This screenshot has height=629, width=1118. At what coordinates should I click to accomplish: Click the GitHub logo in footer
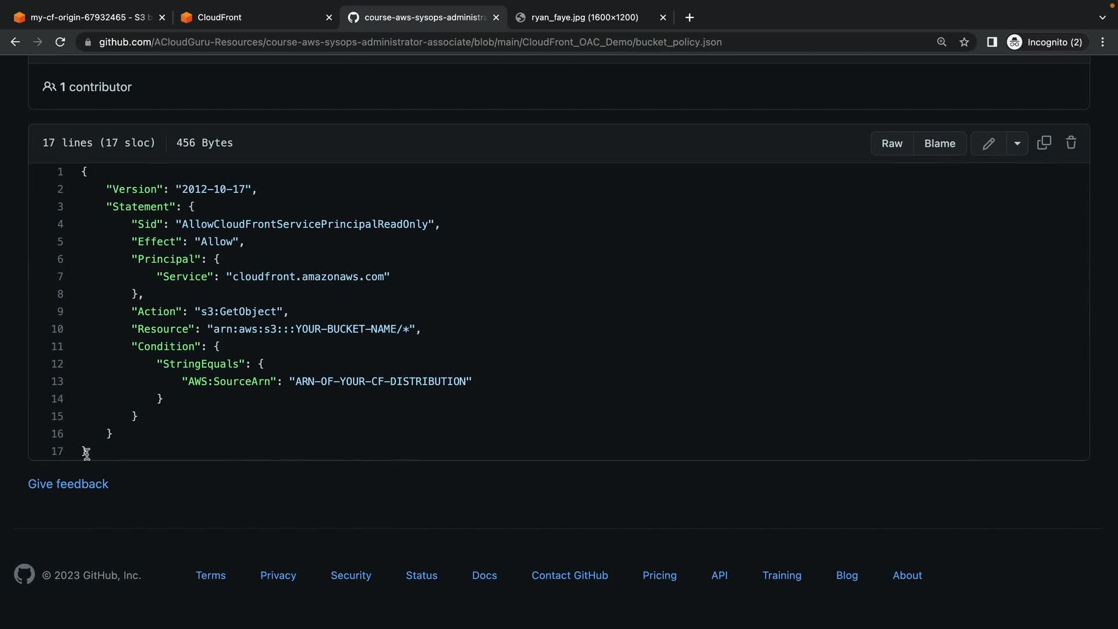[24, 575]
